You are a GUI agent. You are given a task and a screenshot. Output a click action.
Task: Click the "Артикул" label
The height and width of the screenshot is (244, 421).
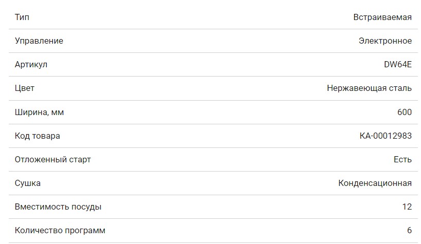click(x=31, y=65)
